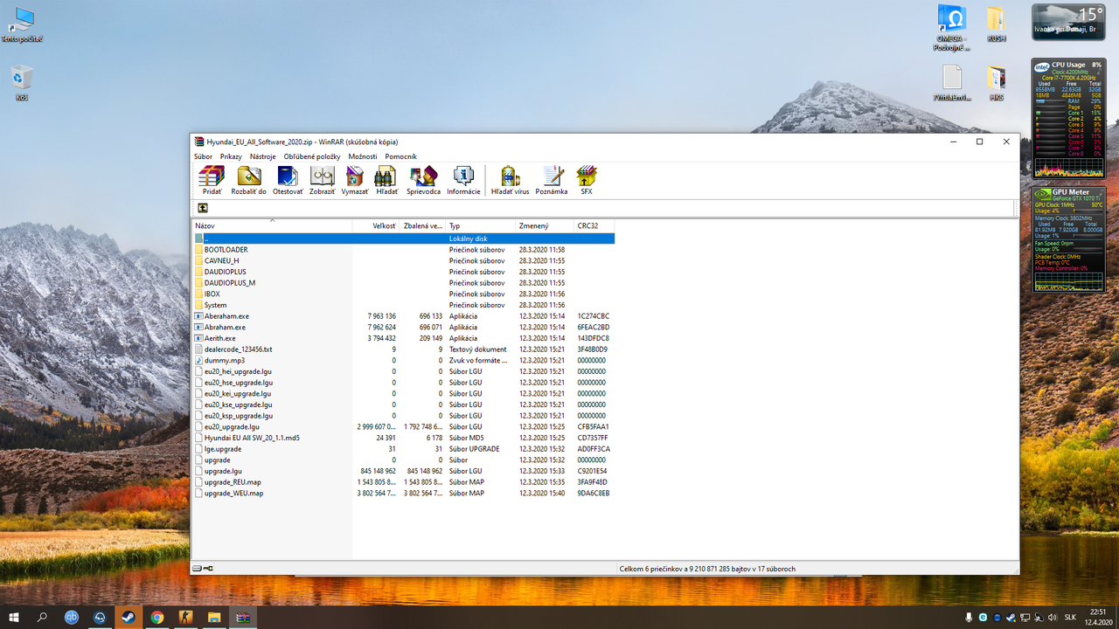Open File Explorer from the taskbar
The image size is (1119, 629).
click(213, 617)
